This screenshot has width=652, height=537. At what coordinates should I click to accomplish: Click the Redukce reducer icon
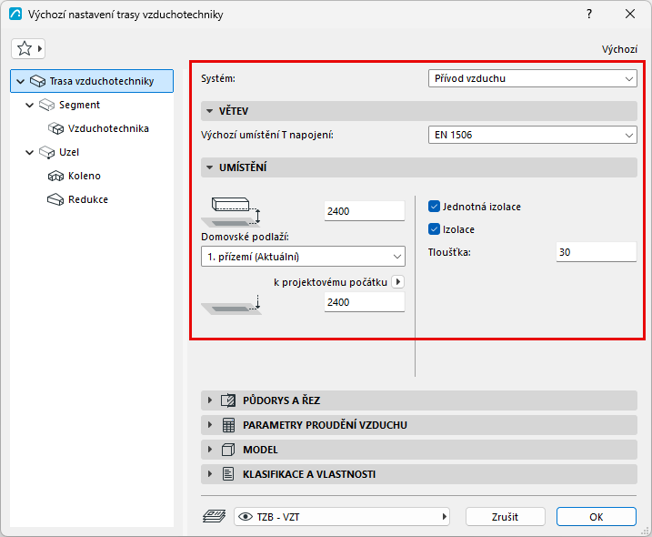(55, 200)
